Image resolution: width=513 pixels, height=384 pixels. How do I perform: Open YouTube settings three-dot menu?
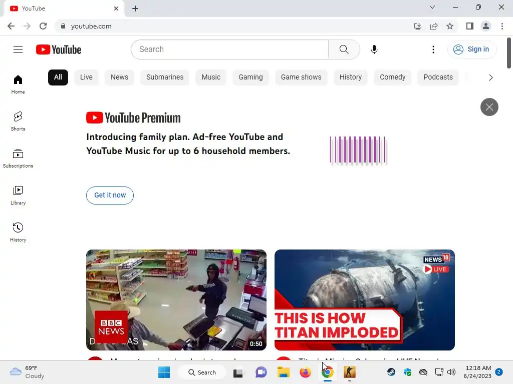click(433, 49)
